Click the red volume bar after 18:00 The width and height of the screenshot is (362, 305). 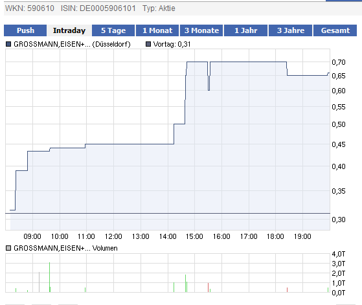point(287,290)
